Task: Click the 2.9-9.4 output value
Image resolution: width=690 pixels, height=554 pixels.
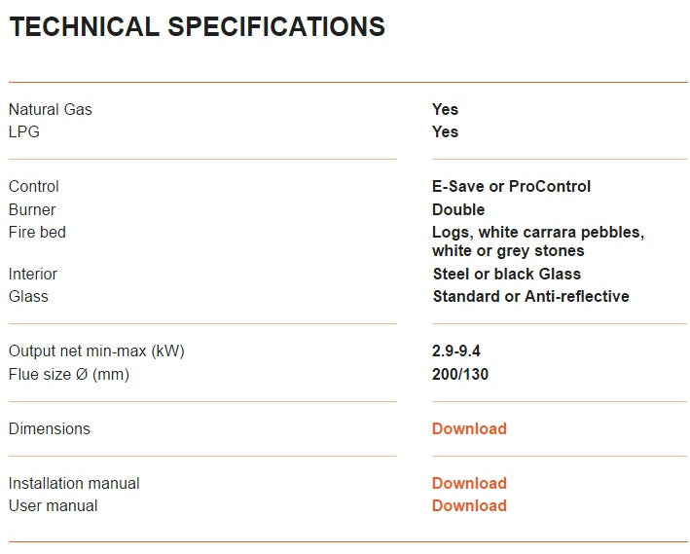Action: pyautogui.click(x=455, y=351)
